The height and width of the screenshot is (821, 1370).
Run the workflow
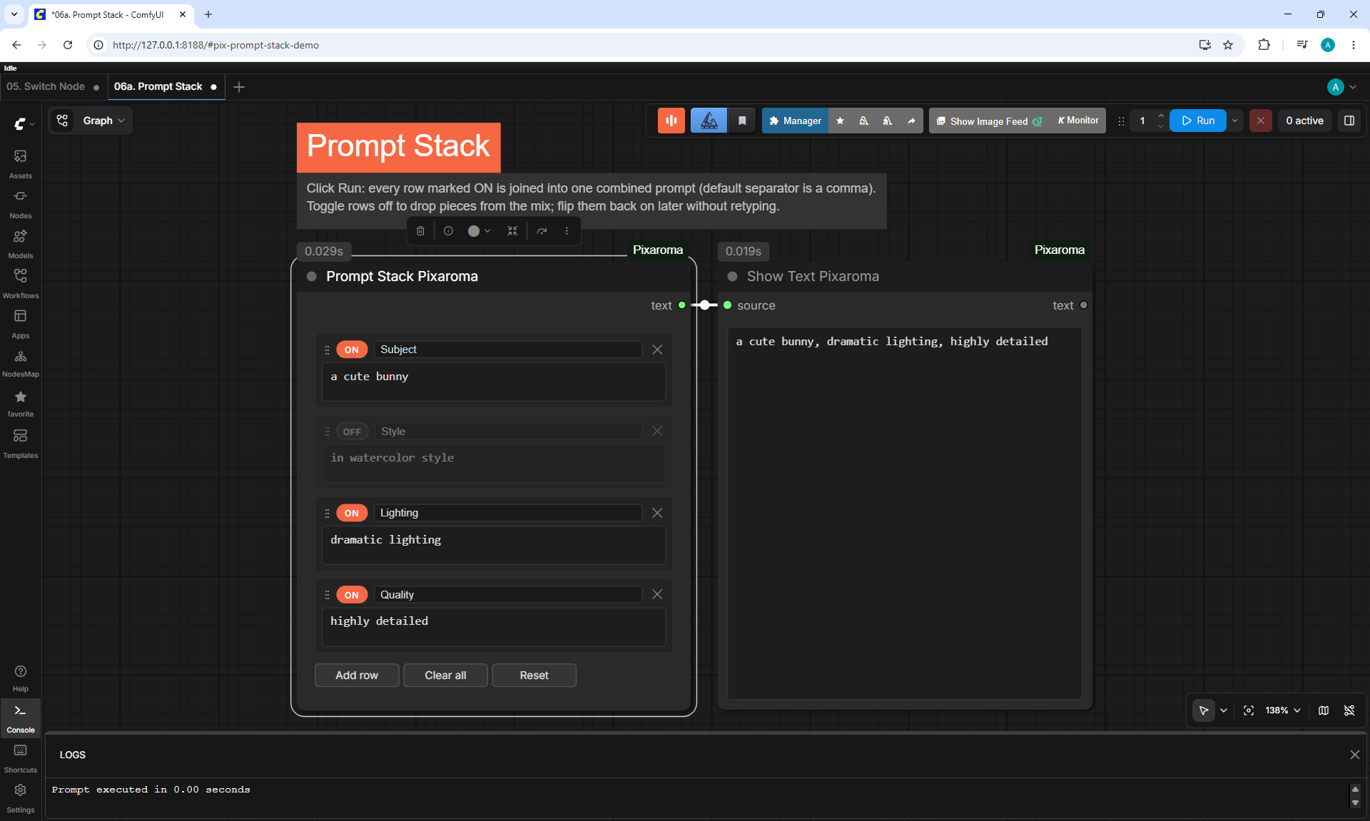[x=1198, y=121]
